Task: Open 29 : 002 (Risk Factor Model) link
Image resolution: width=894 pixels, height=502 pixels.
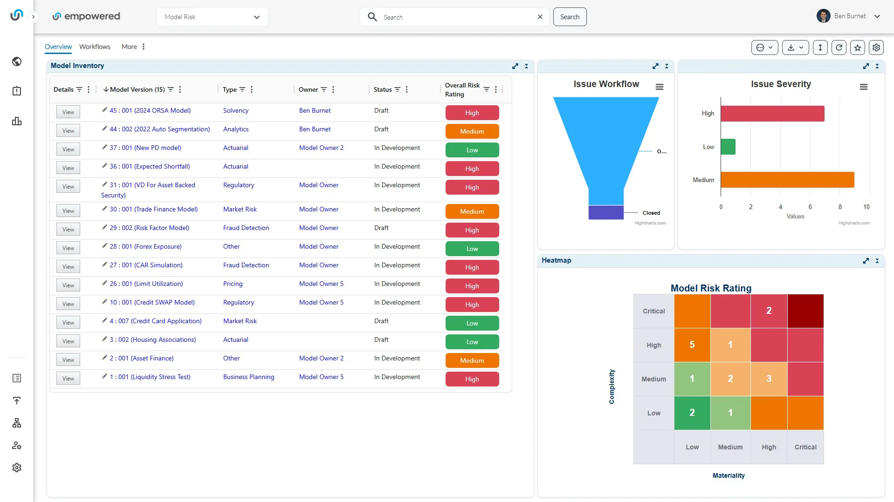Action: point(150,228)
